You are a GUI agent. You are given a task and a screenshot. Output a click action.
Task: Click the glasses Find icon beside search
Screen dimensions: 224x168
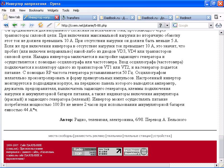pos(218,25)
